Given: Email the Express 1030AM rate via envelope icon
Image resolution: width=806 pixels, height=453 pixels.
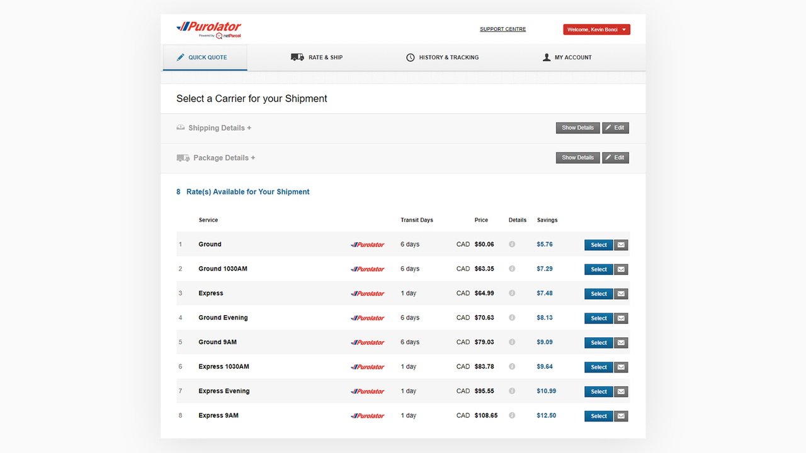Looking at the screenshot, I should (621, 367).
